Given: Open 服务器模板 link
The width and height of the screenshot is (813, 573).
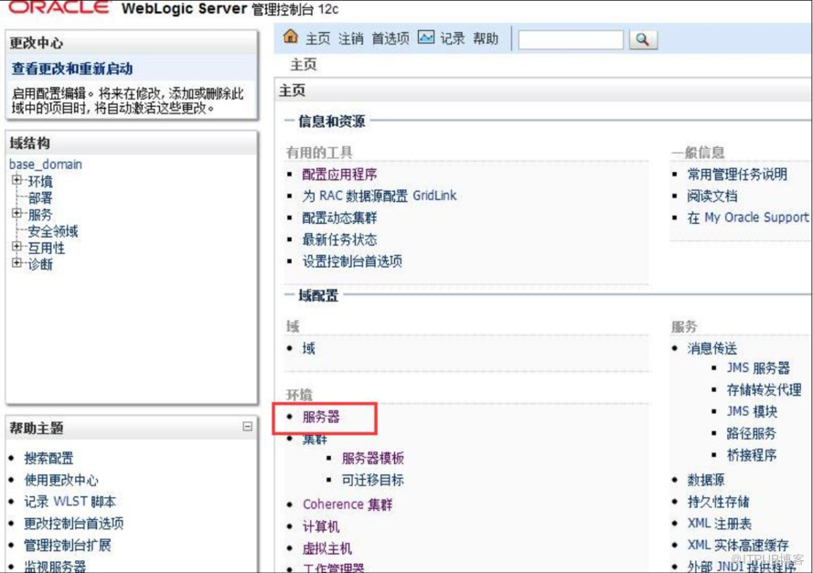Looking at the screenshot, I should [373, 458].
